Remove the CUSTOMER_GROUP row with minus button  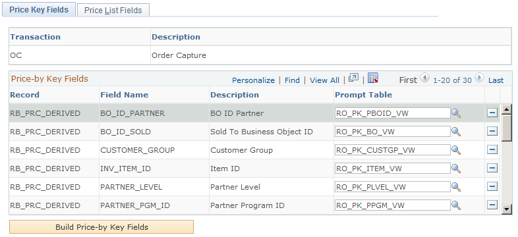click(492, 150)
